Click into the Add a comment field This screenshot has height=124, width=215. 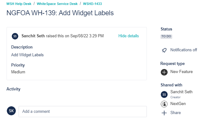83,112
